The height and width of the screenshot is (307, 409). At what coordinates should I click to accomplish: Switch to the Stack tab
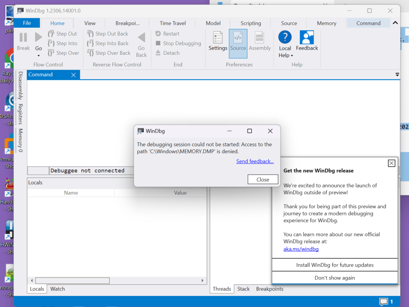[x=243, y=289]
